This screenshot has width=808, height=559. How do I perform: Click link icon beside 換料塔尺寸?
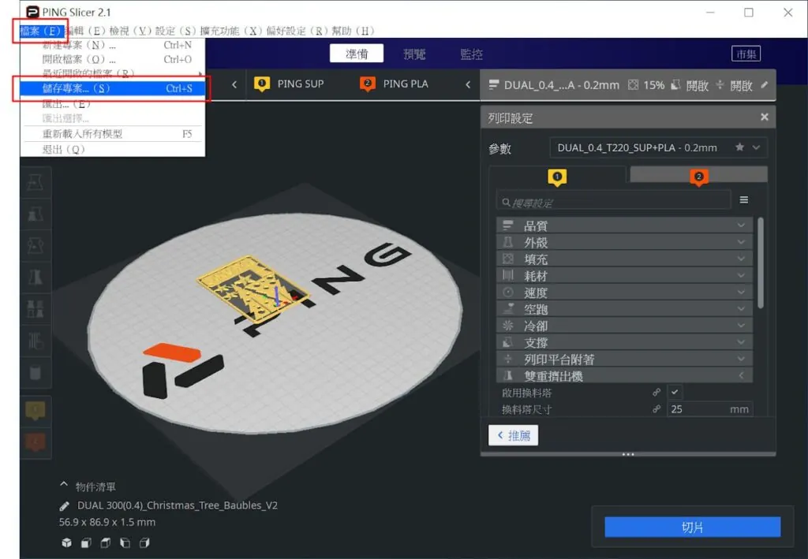[656, 409]
